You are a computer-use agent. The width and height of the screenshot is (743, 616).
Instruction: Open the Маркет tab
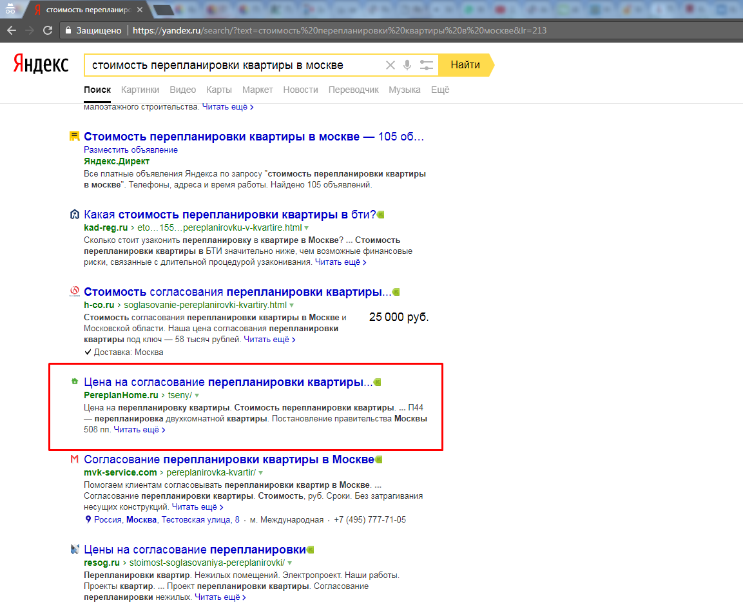tap(257, 90)
